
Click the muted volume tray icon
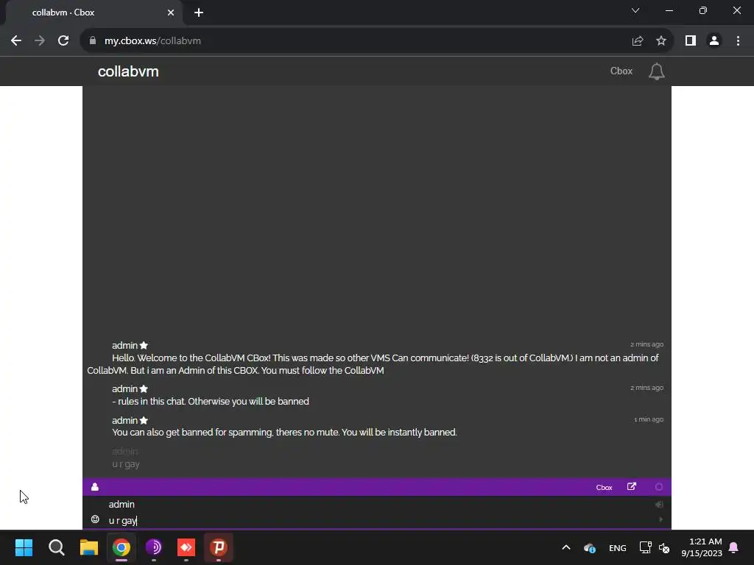click(x=664, y=547)
